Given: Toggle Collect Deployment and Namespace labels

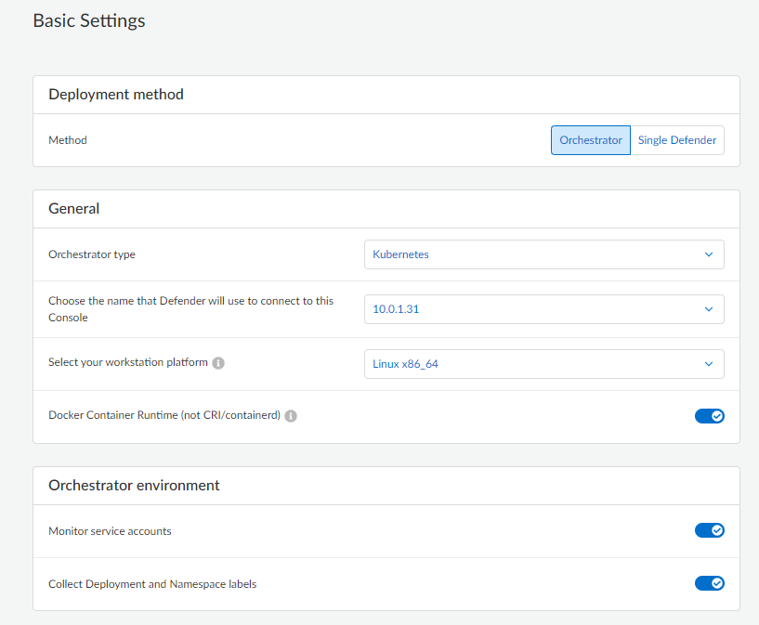Looking at the screenshot, I should point(709,583).
